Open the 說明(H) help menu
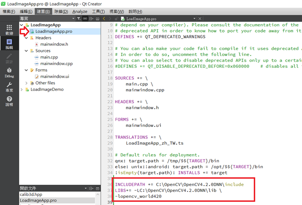 [x=135, y=11]
